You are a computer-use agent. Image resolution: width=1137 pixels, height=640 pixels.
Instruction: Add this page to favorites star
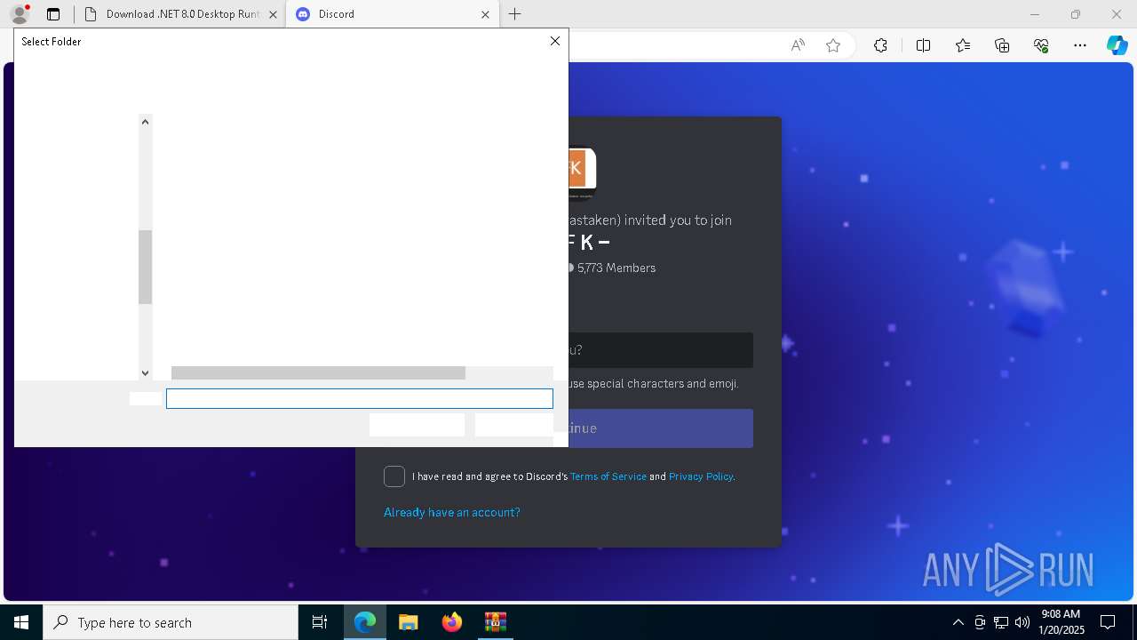click(833, 45)
